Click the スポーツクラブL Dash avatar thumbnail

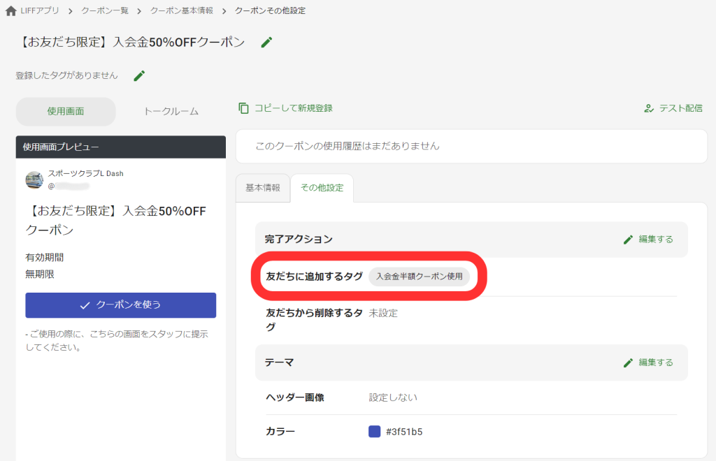coord(34,179)
